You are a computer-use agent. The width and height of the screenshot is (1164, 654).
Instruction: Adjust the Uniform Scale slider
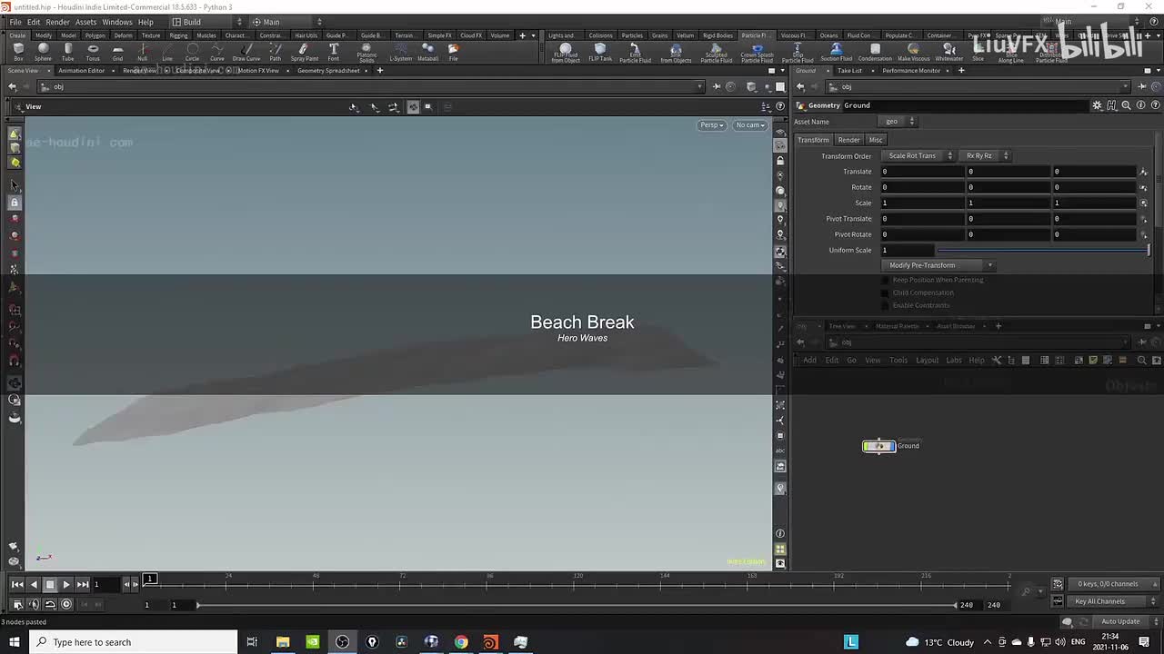(x=1041, y=251)
